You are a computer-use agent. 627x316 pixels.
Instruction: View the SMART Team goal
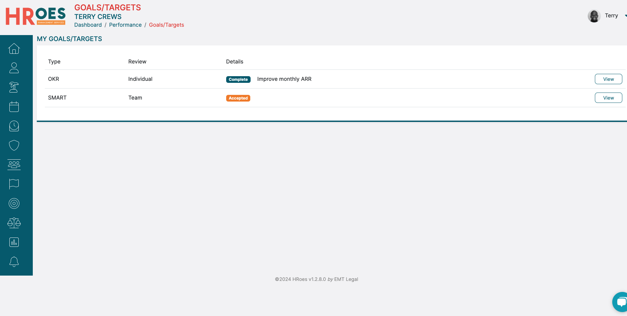point(608,98)
